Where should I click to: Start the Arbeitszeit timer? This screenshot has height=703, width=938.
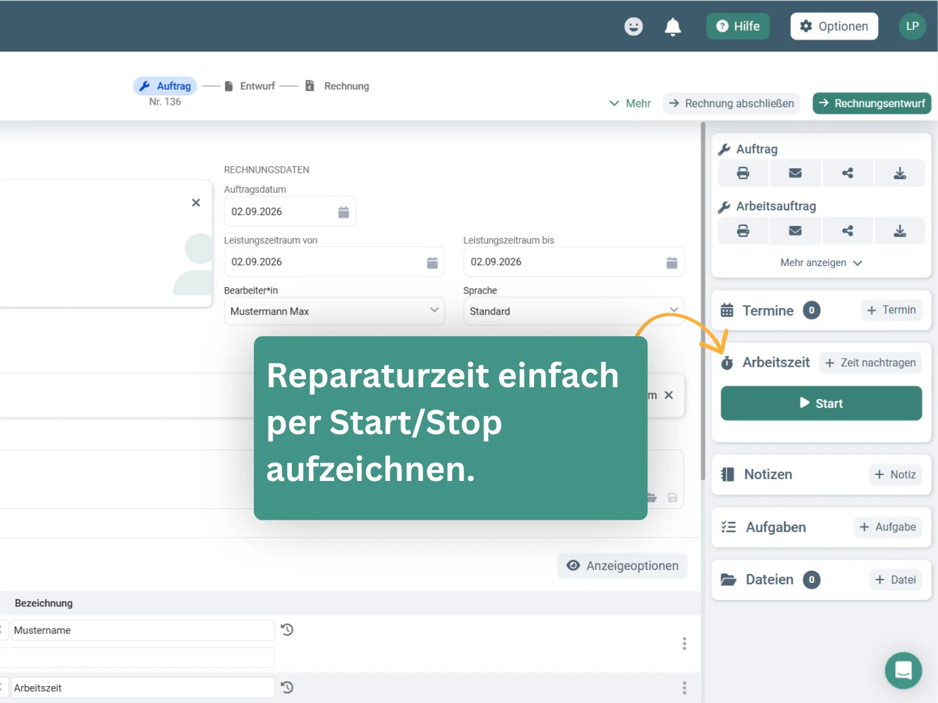coord(821,403)
